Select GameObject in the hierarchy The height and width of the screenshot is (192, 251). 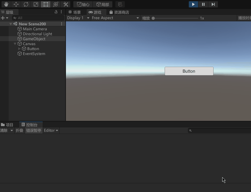34,39
